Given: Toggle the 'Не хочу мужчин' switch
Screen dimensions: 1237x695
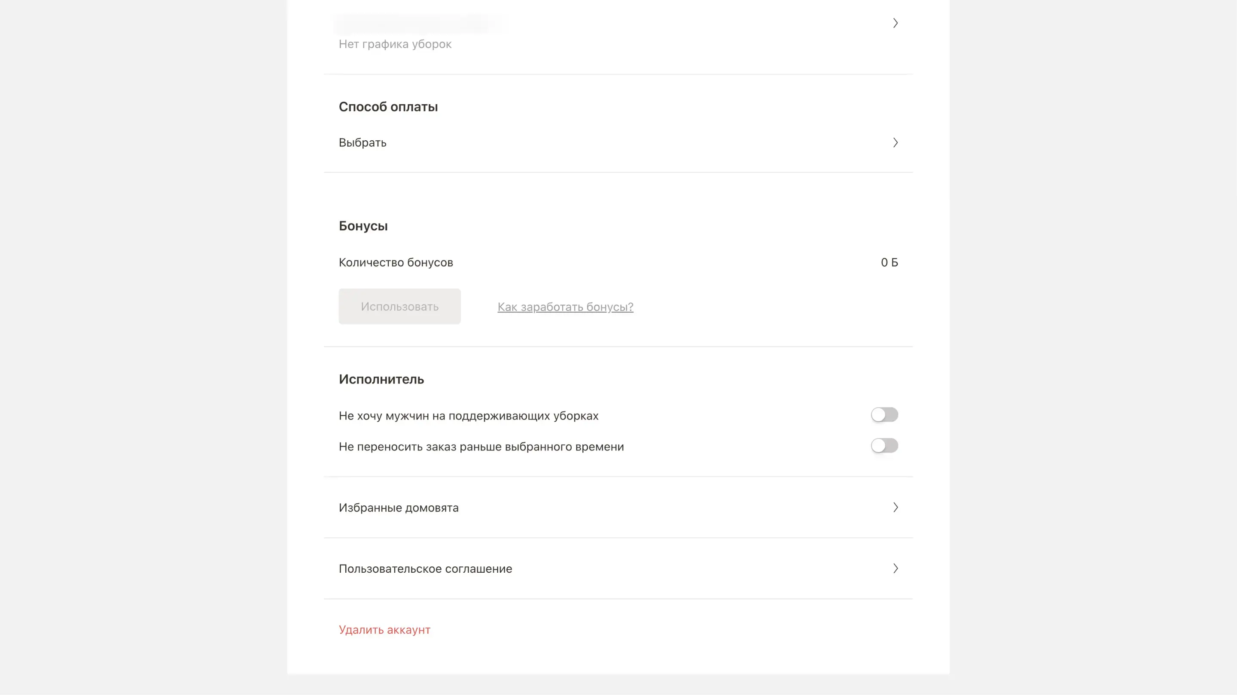Looking at the screenshot, I should click(884, 415).
